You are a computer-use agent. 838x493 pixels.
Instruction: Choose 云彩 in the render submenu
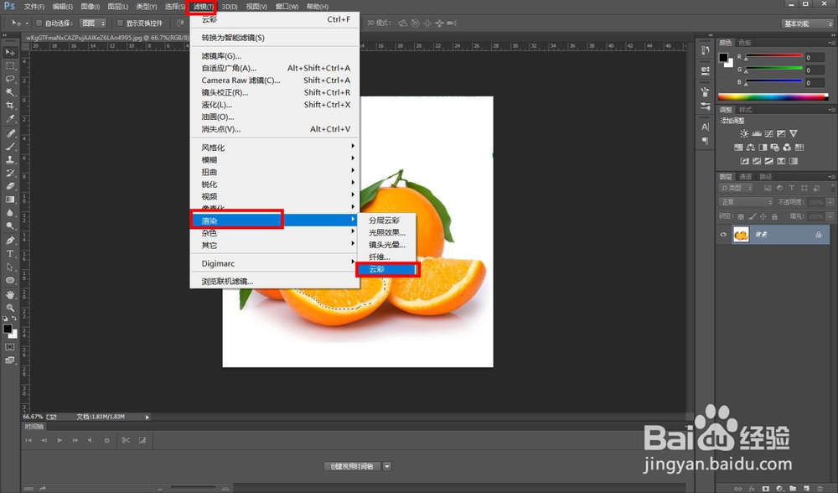click(387, 269)
